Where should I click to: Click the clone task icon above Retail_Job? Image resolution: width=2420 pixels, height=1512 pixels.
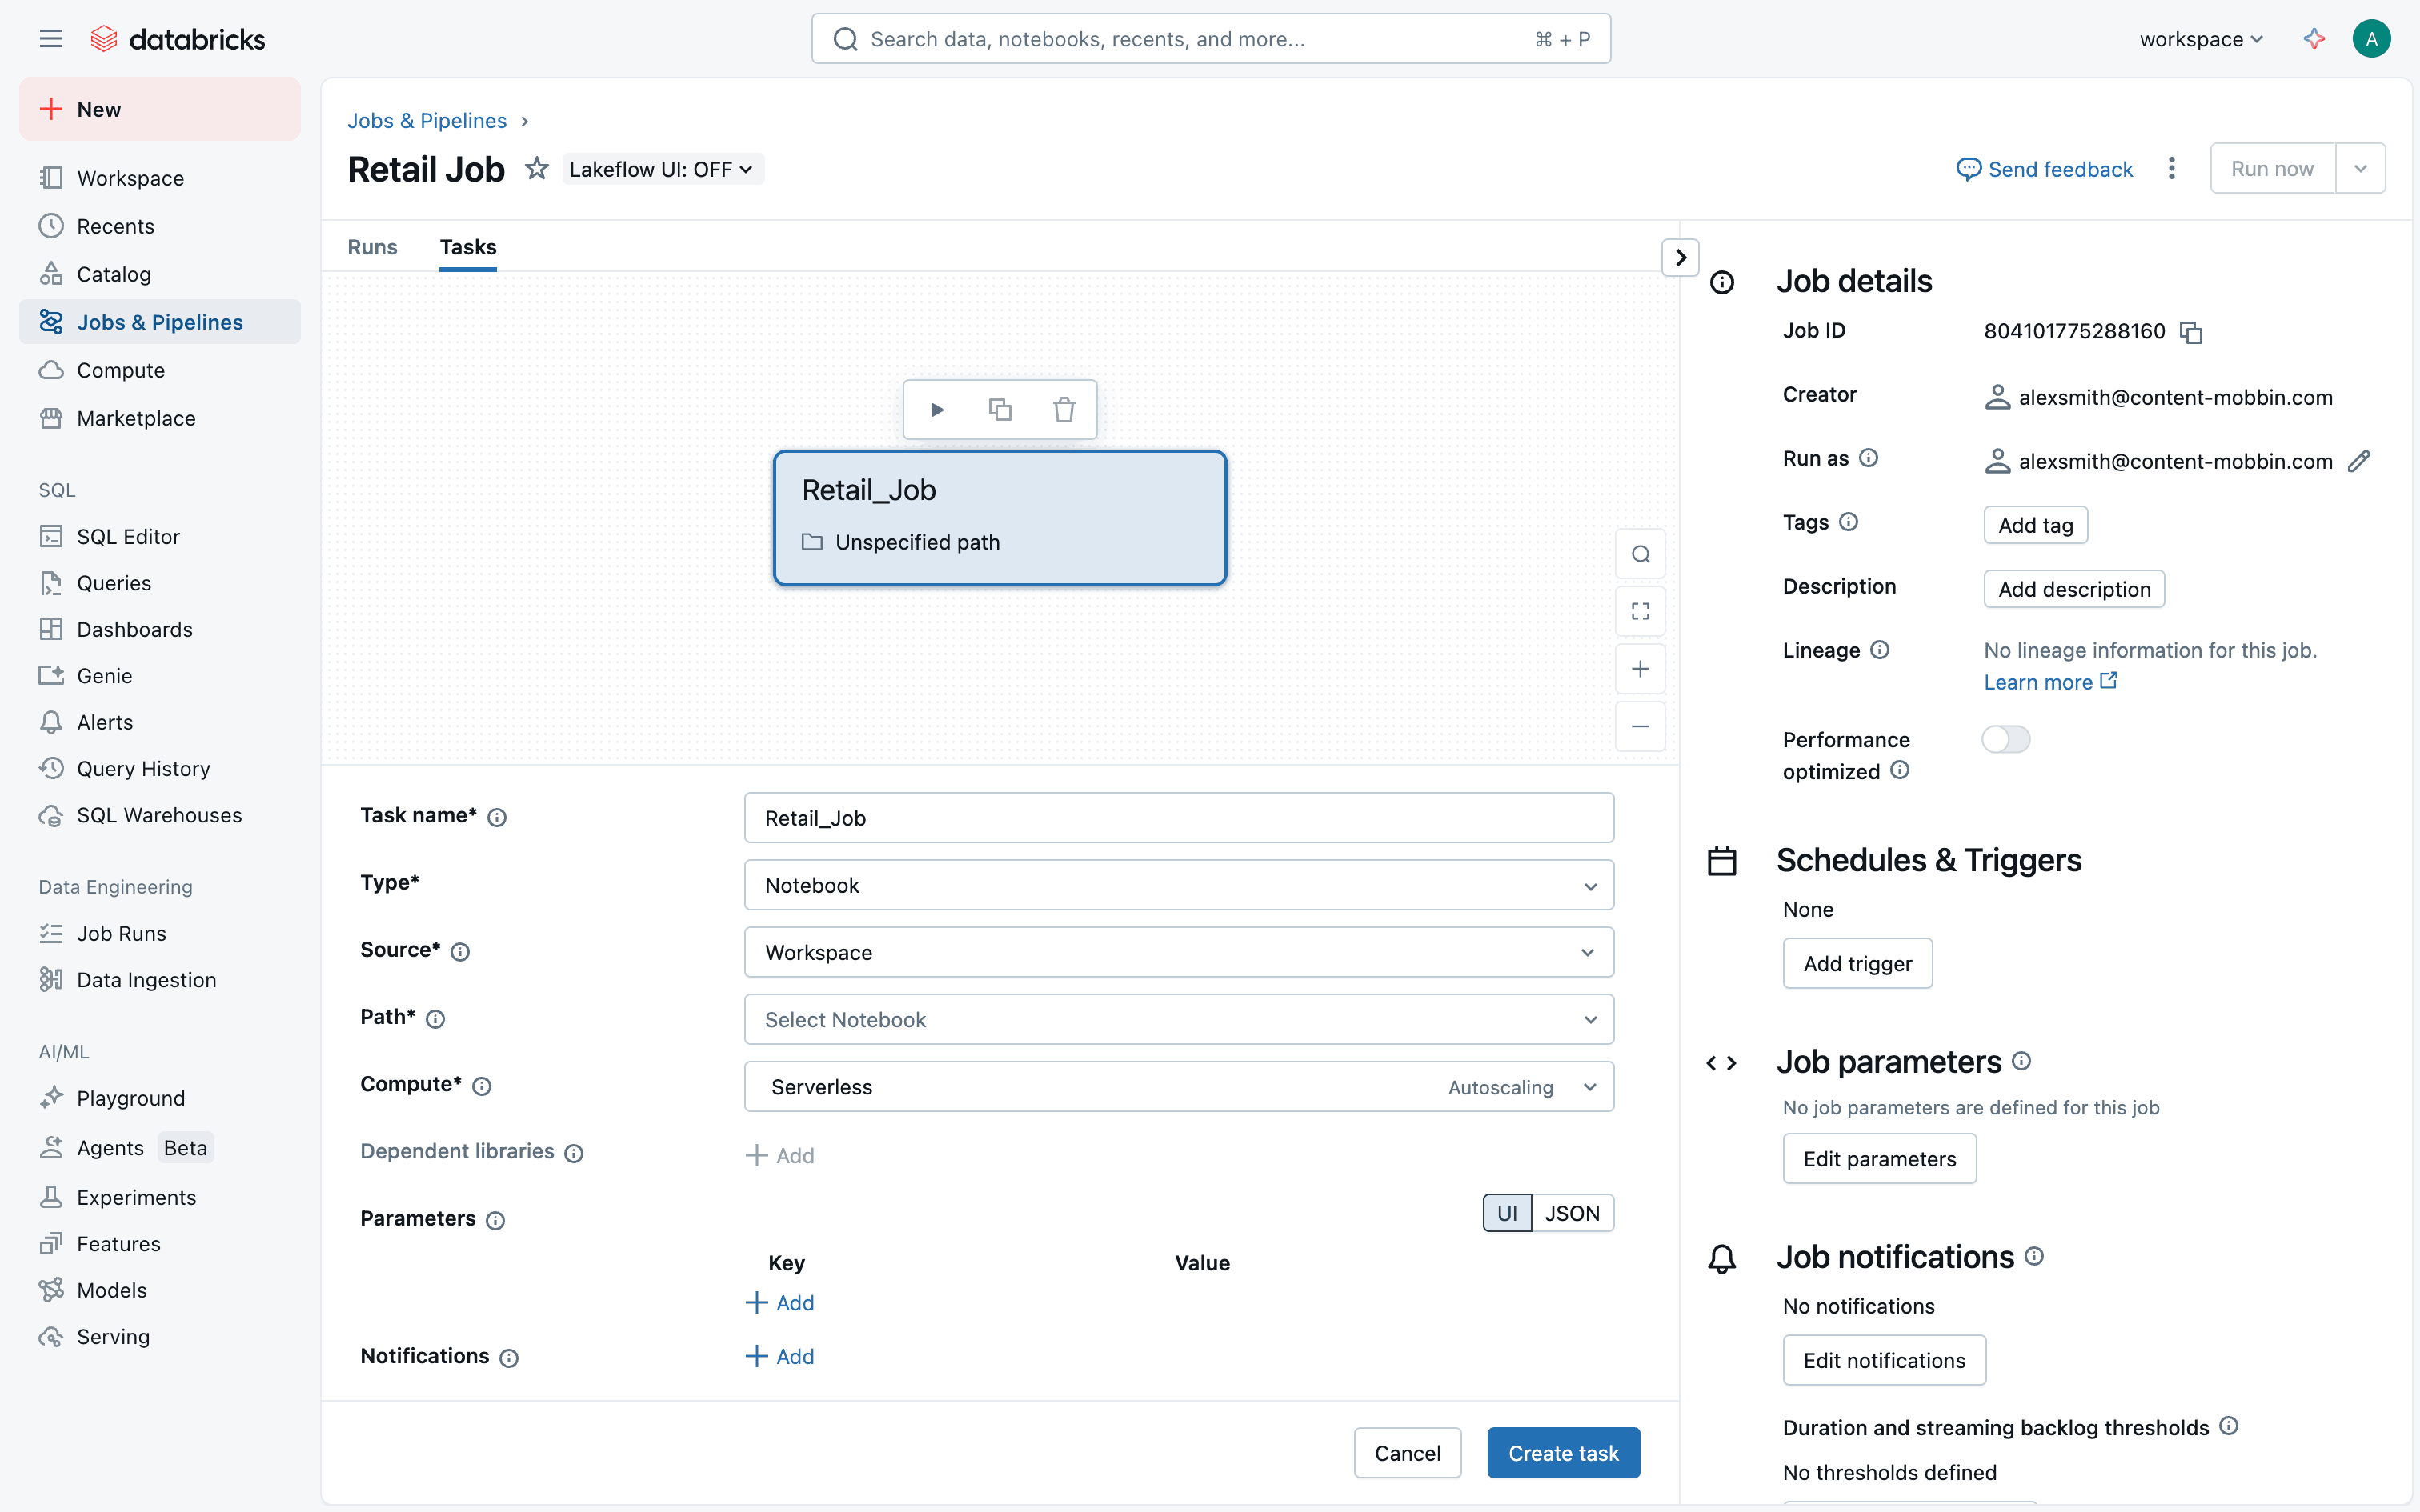[x=1000, y=409]
